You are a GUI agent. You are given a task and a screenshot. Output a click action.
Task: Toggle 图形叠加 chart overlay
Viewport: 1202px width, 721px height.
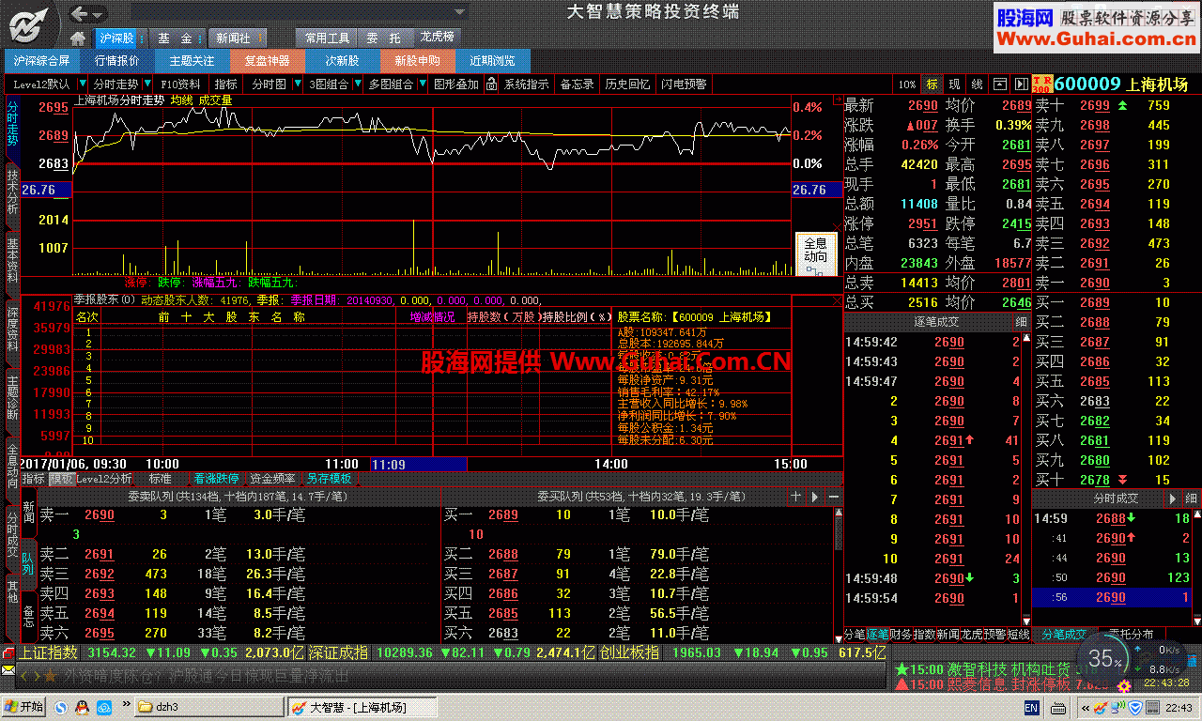[x=455, y=84]
